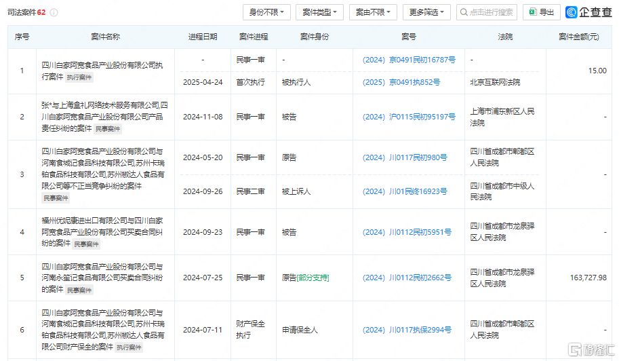Click the 执行案件 tag in row 6
Image resolution: width=619 pixels, height=361 pixels.
[x=129, y=347]
